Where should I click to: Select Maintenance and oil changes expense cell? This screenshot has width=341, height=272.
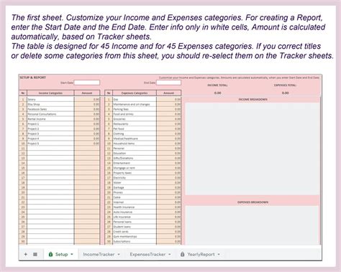click(135, 104)
